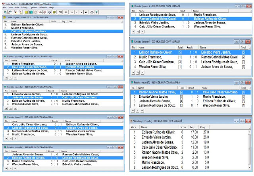254x176 pixels.
Task: Open the Options menu
Action: (33, 8)
